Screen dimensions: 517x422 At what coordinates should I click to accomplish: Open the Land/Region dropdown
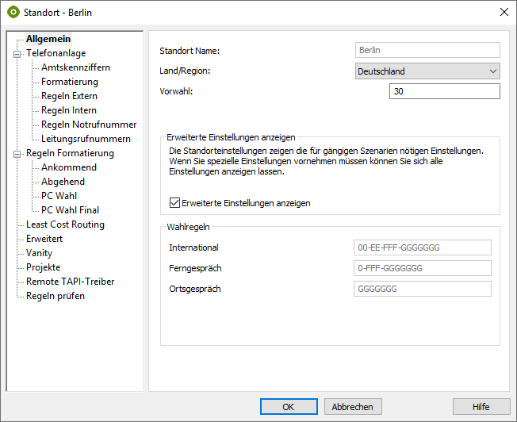[x=427, y=71]
